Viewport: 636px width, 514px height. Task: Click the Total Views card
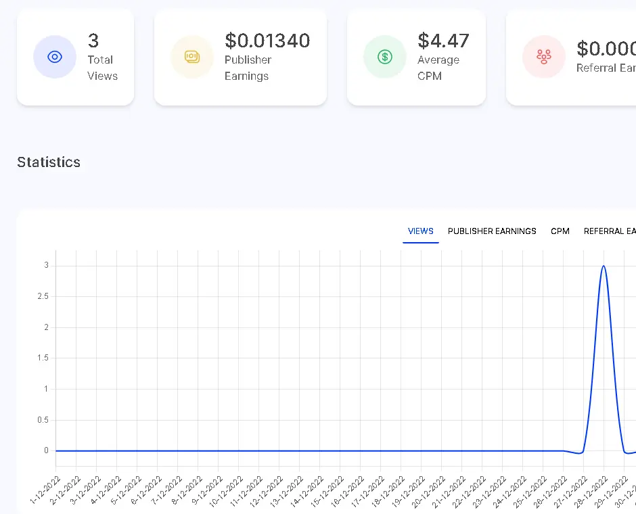pyautogui.click(x=76, y=57)
